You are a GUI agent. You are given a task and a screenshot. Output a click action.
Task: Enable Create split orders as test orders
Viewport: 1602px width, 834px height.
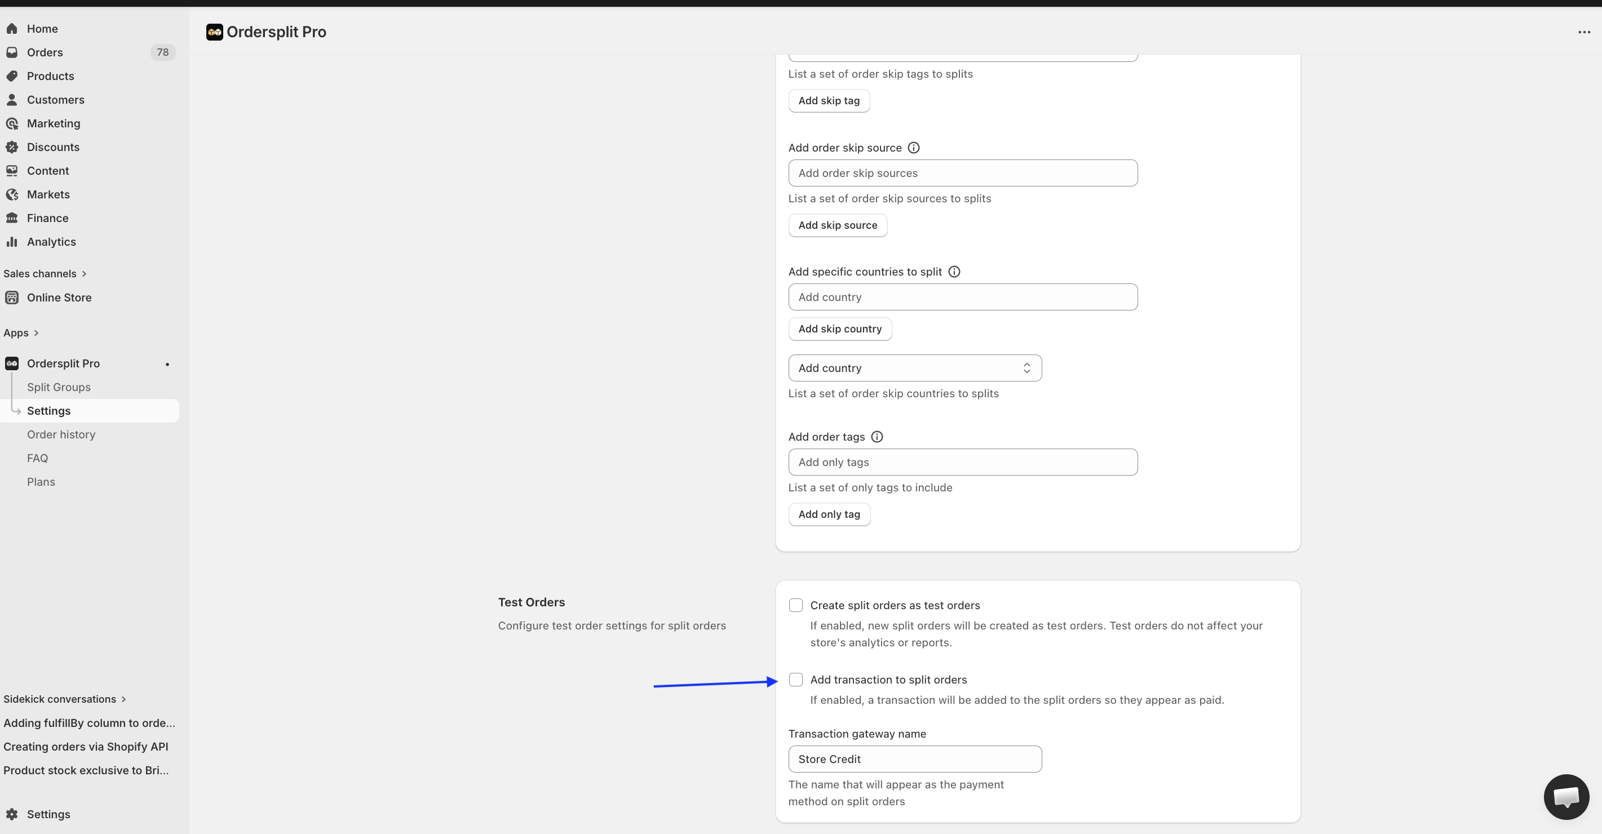(795, 605)
